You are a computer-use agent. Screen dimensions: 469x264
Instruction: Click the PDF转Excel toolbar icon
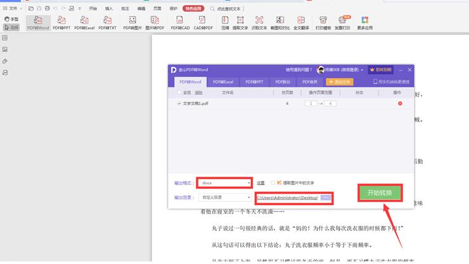(x=84, y=23)
